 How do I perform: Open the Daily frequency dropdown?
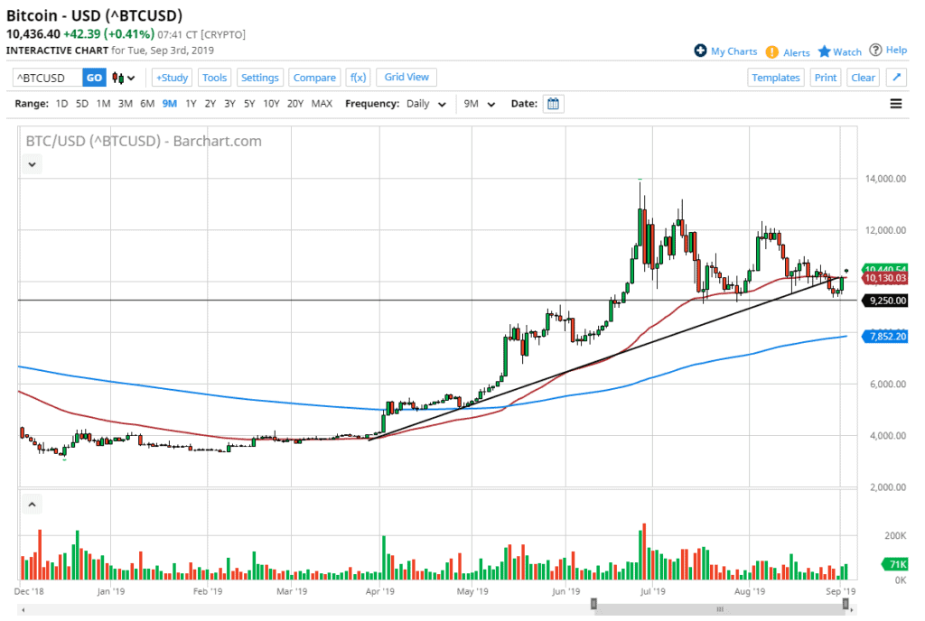[x=426, y=104]
